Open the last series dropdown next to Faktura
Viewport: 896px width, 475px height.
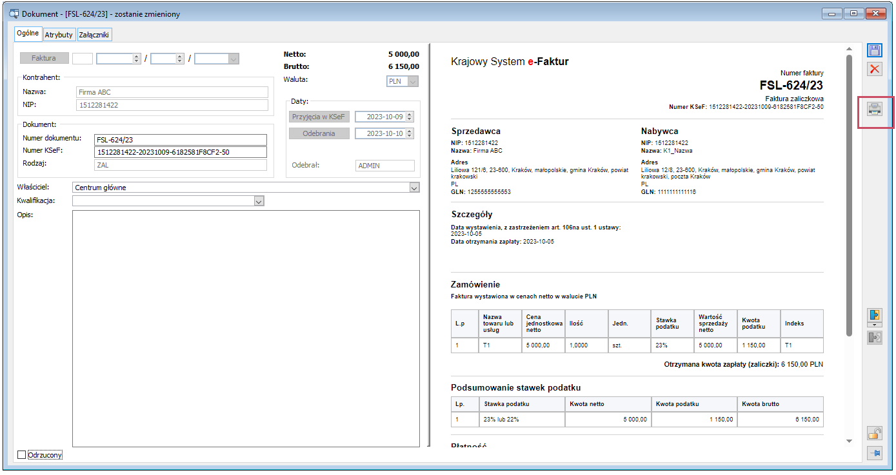pyautogui.click(x=234, y=59)
